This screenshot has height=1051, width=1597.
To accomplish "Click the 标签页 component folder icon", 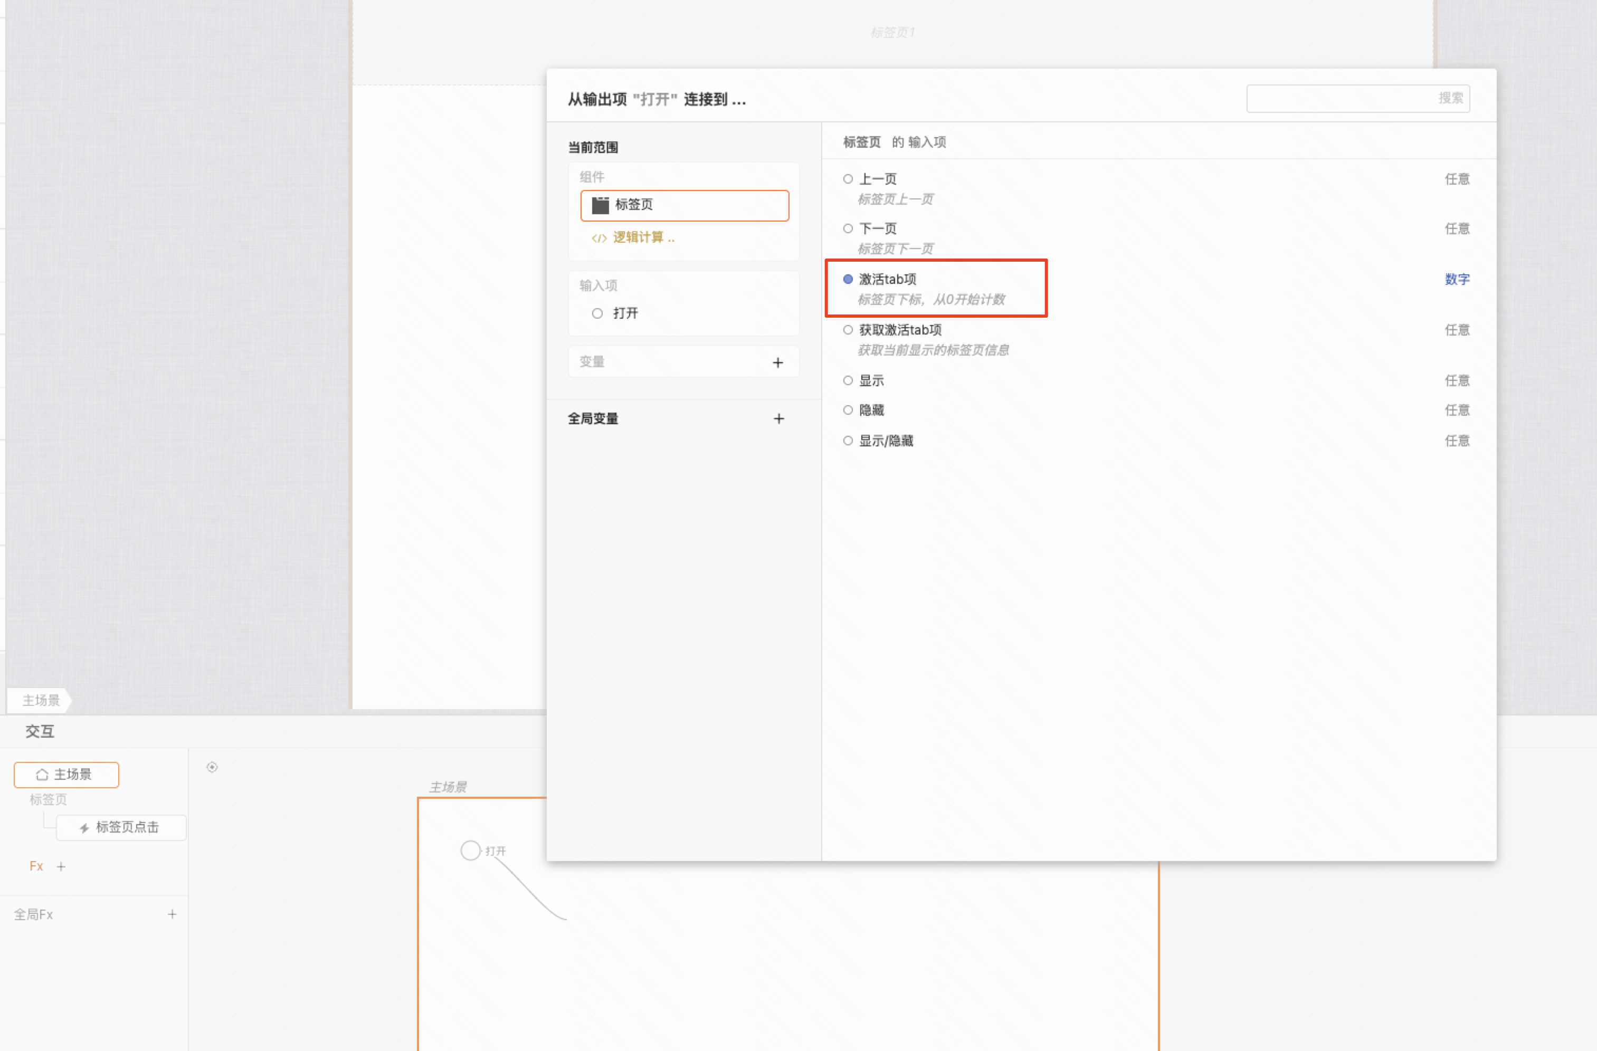I will pyautogui.click(x=600, y=205).
